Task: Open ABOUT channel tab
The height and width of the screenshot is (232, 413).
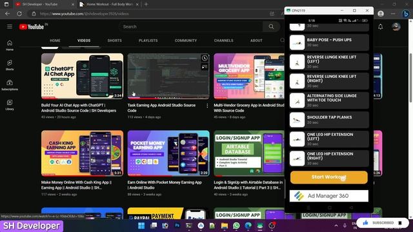Action: (x=256, y=41)
